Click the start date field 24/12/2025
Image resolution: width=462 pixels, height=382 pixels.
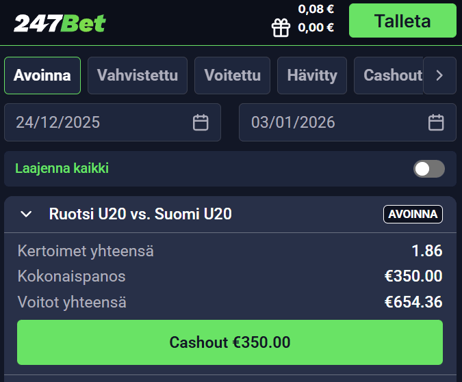point(96,122)
